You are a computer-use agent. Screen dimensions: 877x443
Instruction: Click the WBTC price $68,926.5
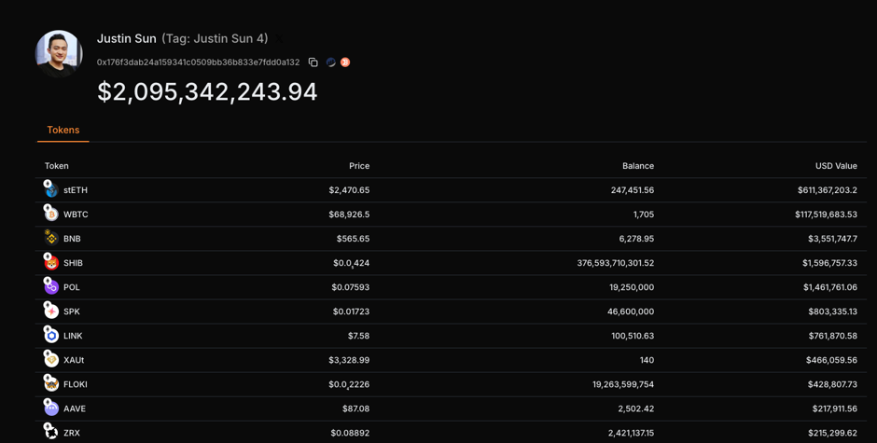[x=349, y=215]
